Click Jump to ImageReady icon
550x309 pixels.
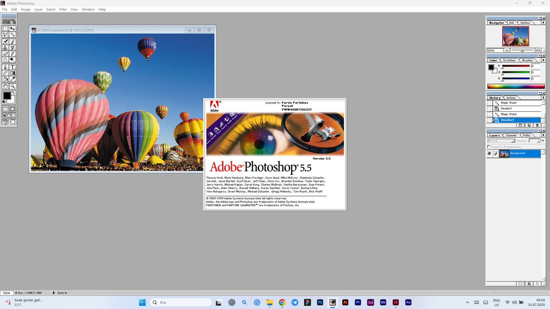click(x=9, y=122)
